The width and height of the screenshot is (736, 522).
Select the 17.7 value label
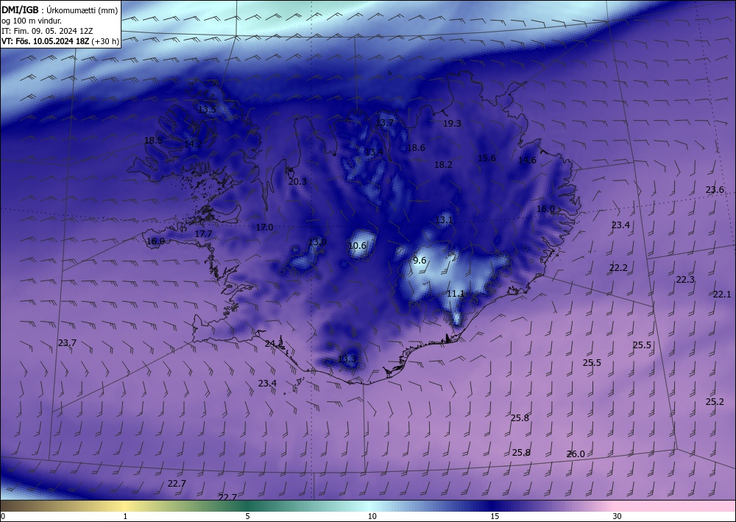pos(203,233)
